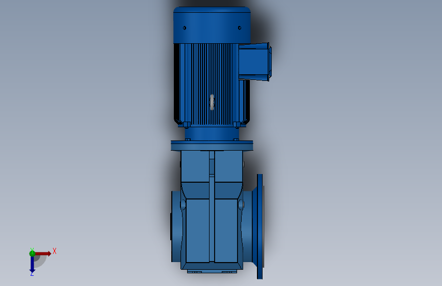442x286 pixels.
Task: Select the motor fan cover at the top
Action: tap(212, 25)
